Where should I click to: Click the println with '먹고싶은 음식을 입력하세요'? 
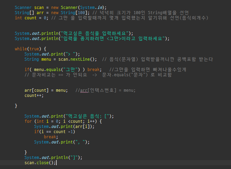click(74, 33)
